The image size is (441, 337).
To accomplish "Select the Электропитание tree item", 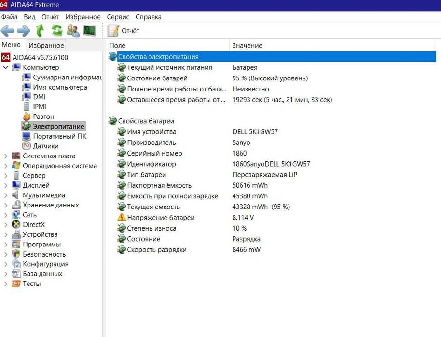I will coord(54,126).
